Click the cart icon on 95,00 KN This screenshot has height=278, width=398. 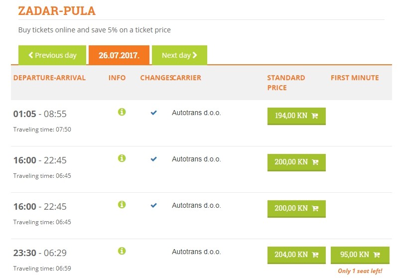tap(377, 255)
